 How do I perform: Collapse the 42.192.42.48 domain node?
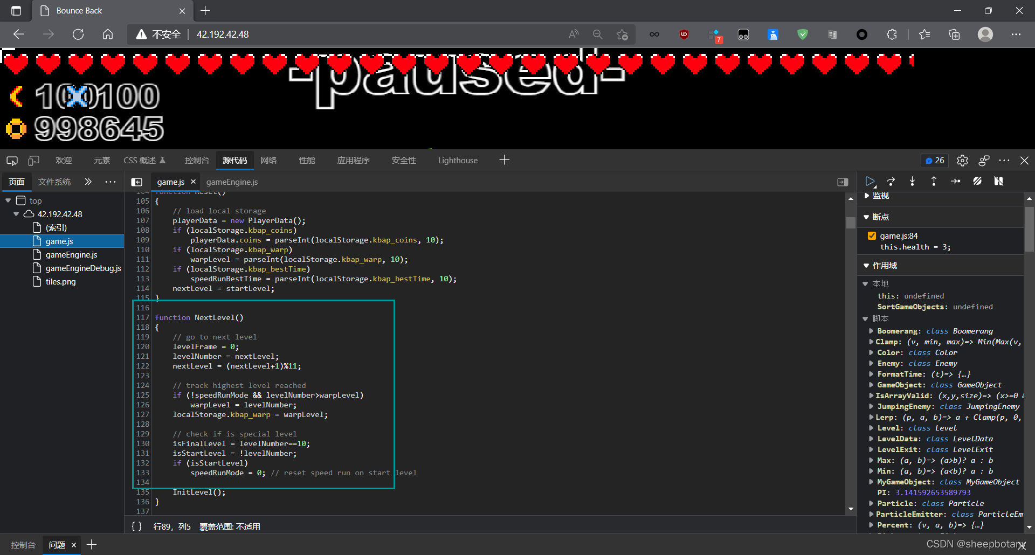tap(16, 214)
